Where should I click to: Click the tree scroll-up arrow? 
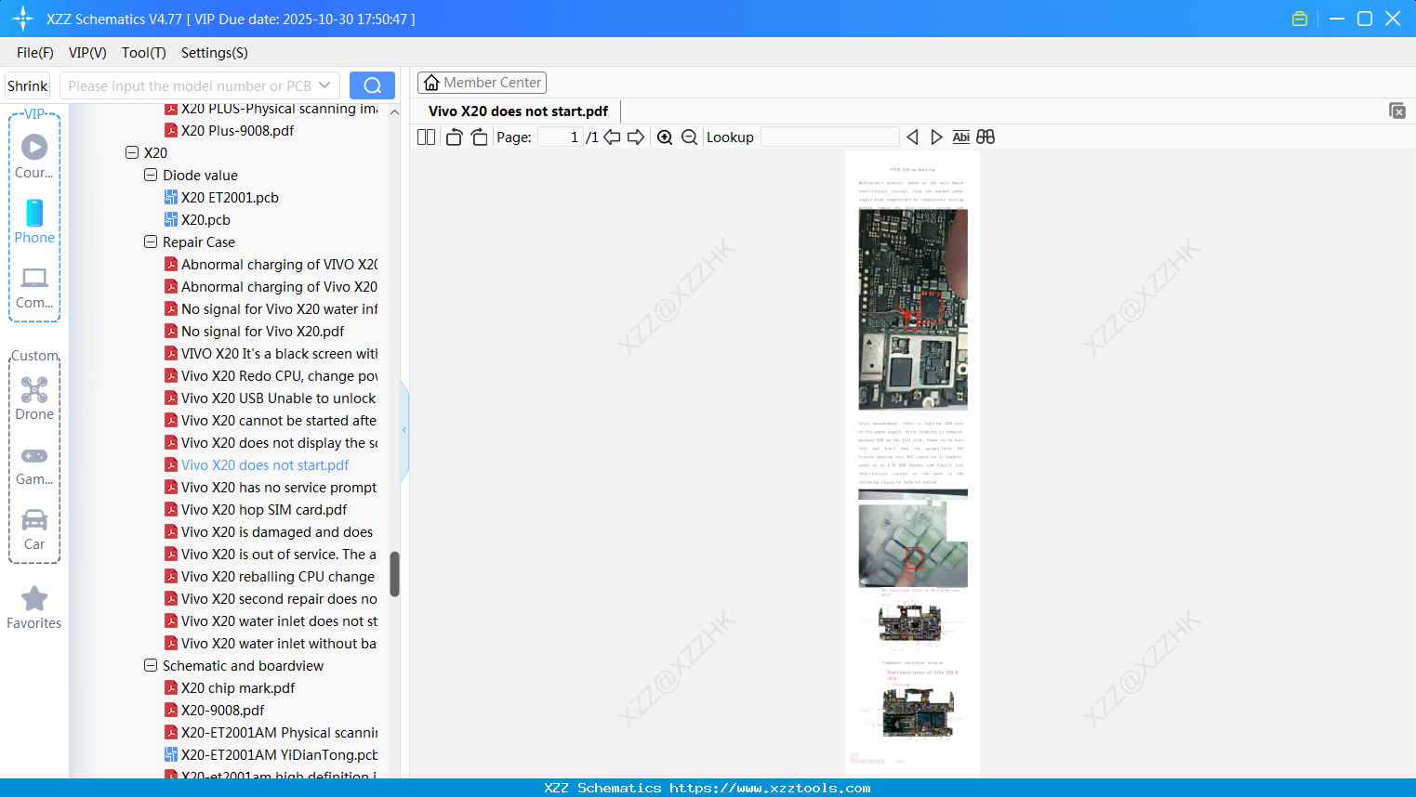pyautogui.click(x=394, y=111)
